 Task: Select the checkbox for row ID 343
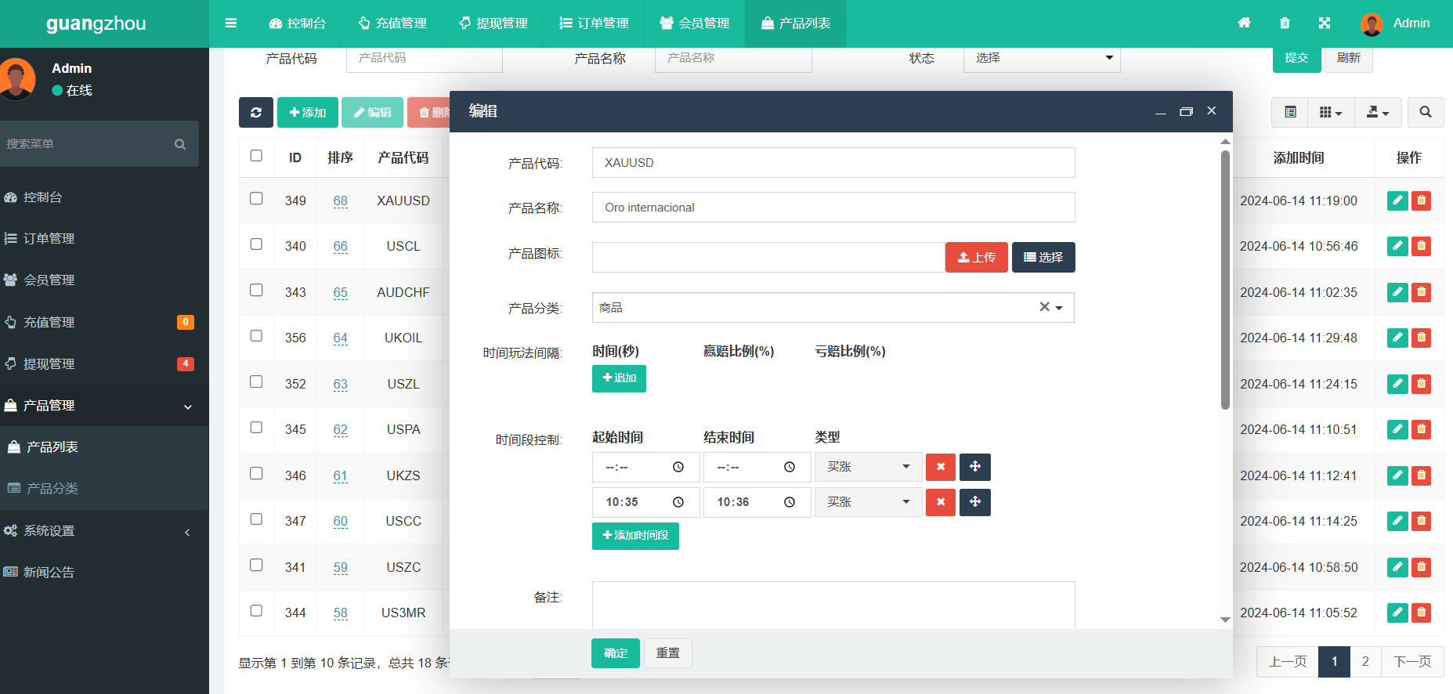click(256, 291)
